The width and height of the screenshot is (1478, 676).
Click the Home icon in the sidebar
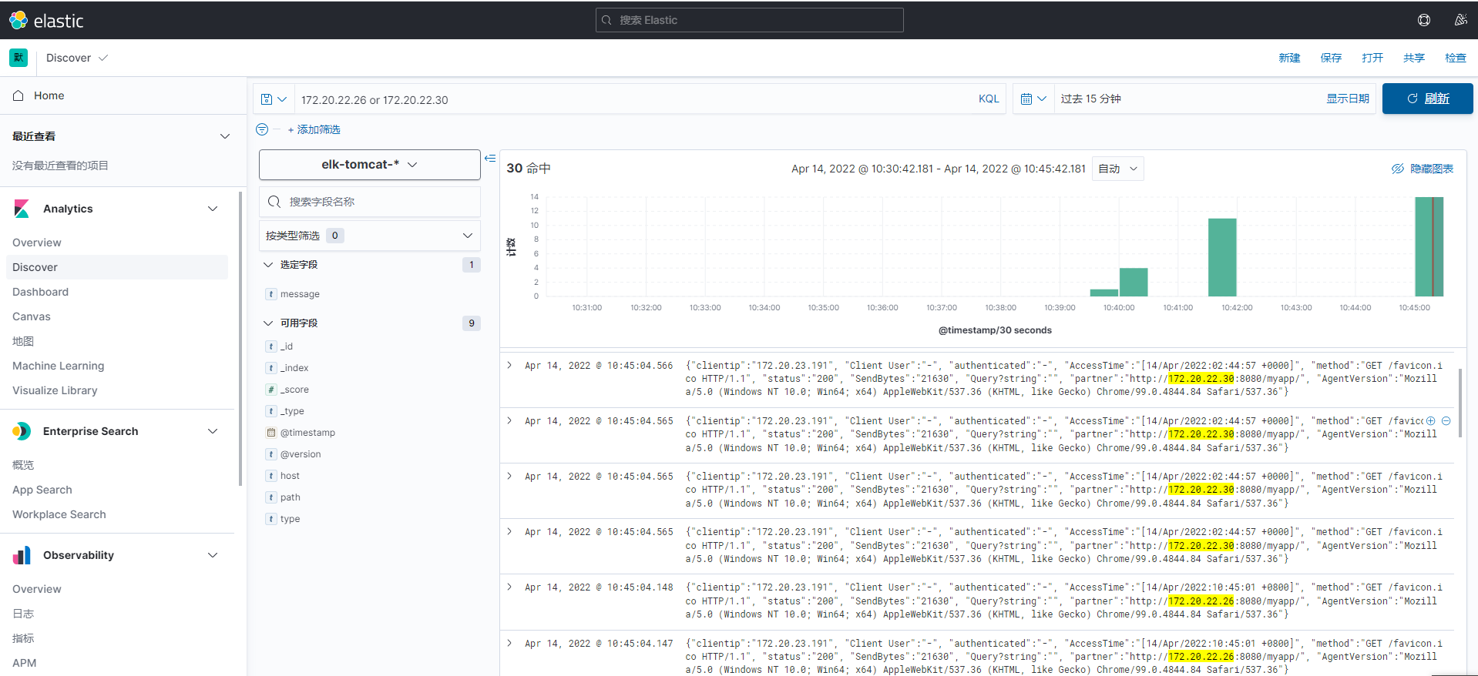pyautogui.click(x=18, y=95)
